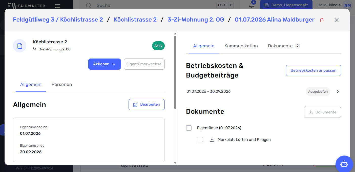Screen dimensions: 355x172
Task: Click the disabled Dokumente download button
Action: 322,112
